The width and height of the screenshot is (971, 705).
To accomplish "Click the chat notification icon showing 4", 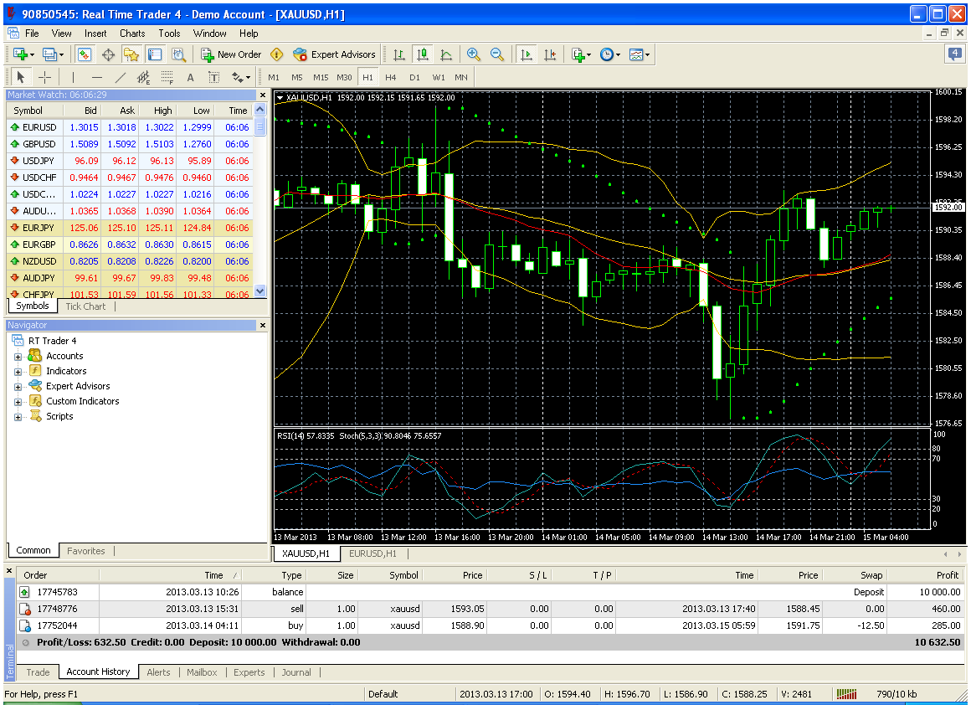I will point(955,54).
